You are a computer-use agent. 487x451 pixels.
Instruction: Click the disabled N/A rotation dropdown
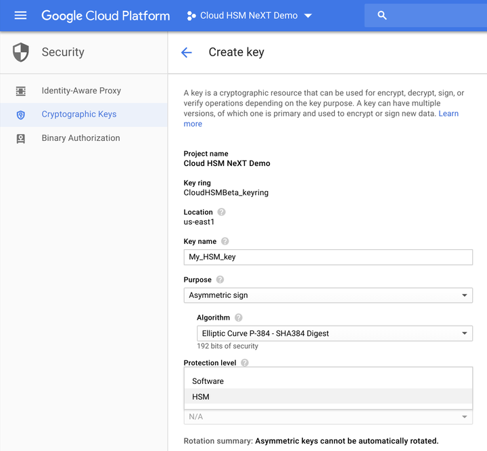coord(328,416)
